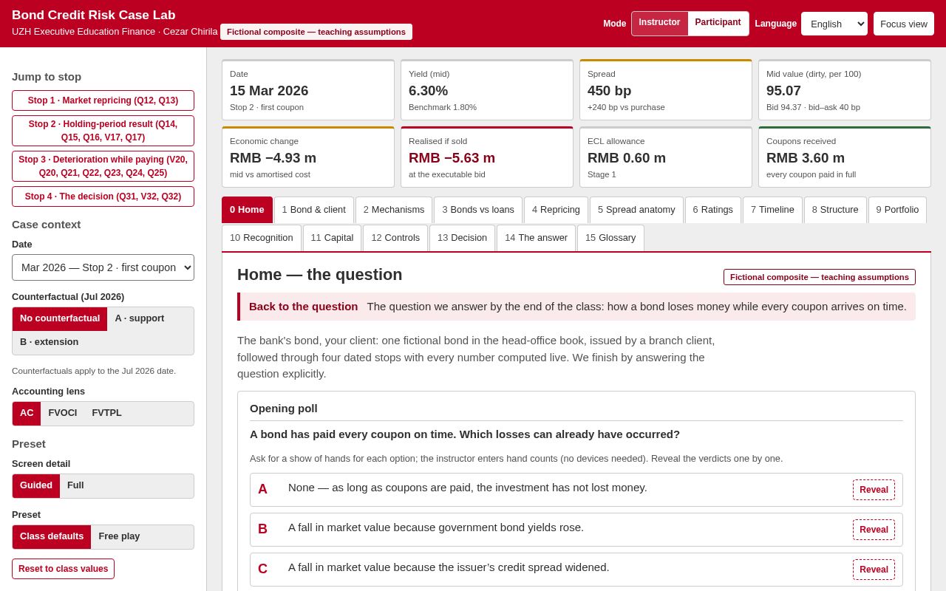
Task: Jump to Stop 1 Market repricing
Action: (103, 100)
